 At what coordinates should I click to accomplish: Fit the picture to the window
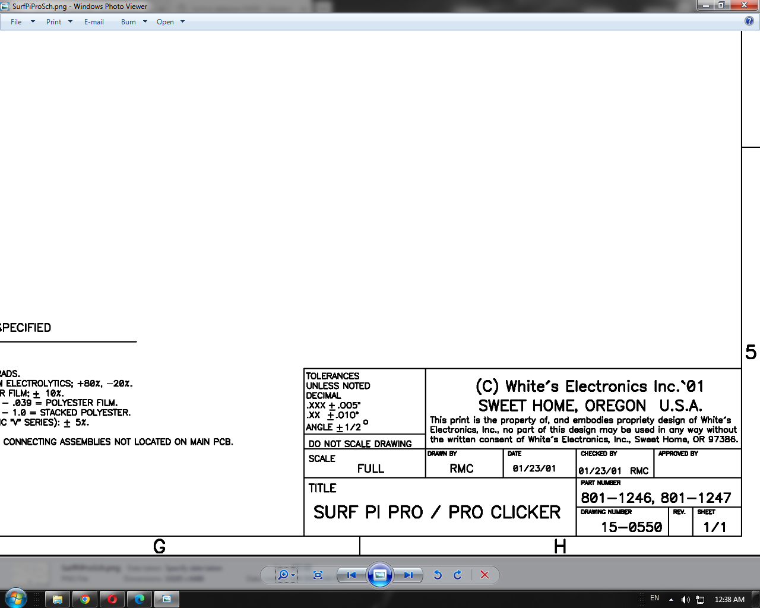tap(318, 575)
